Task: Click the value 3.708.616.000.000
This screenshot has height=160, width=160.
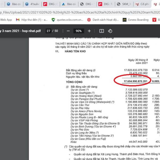Action: click(137, 93)
